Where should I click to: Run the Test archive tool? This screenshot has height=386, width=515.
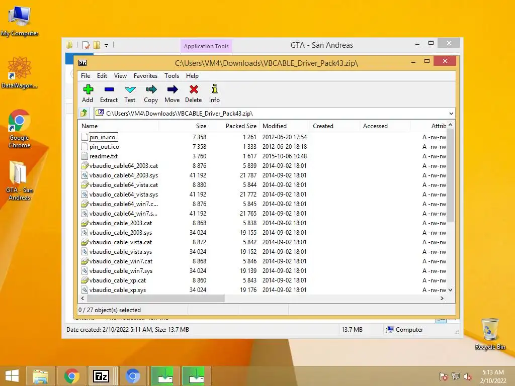(x=130, y=93)
